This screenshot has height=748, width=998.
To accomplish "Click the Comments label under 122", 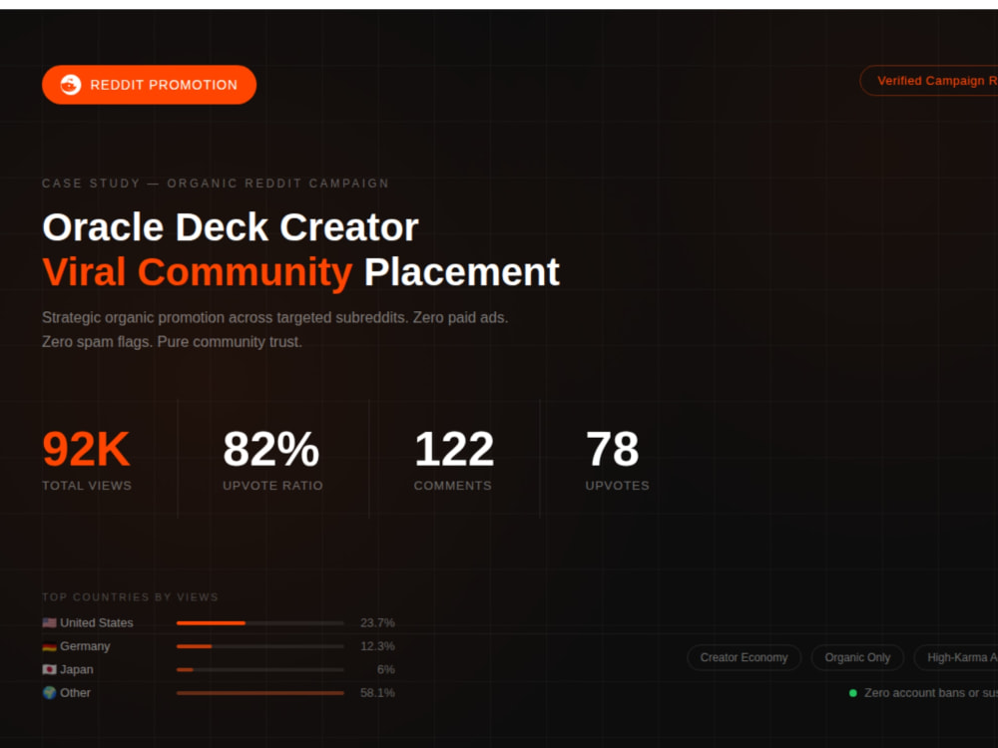I will click(x=452, y=486).
